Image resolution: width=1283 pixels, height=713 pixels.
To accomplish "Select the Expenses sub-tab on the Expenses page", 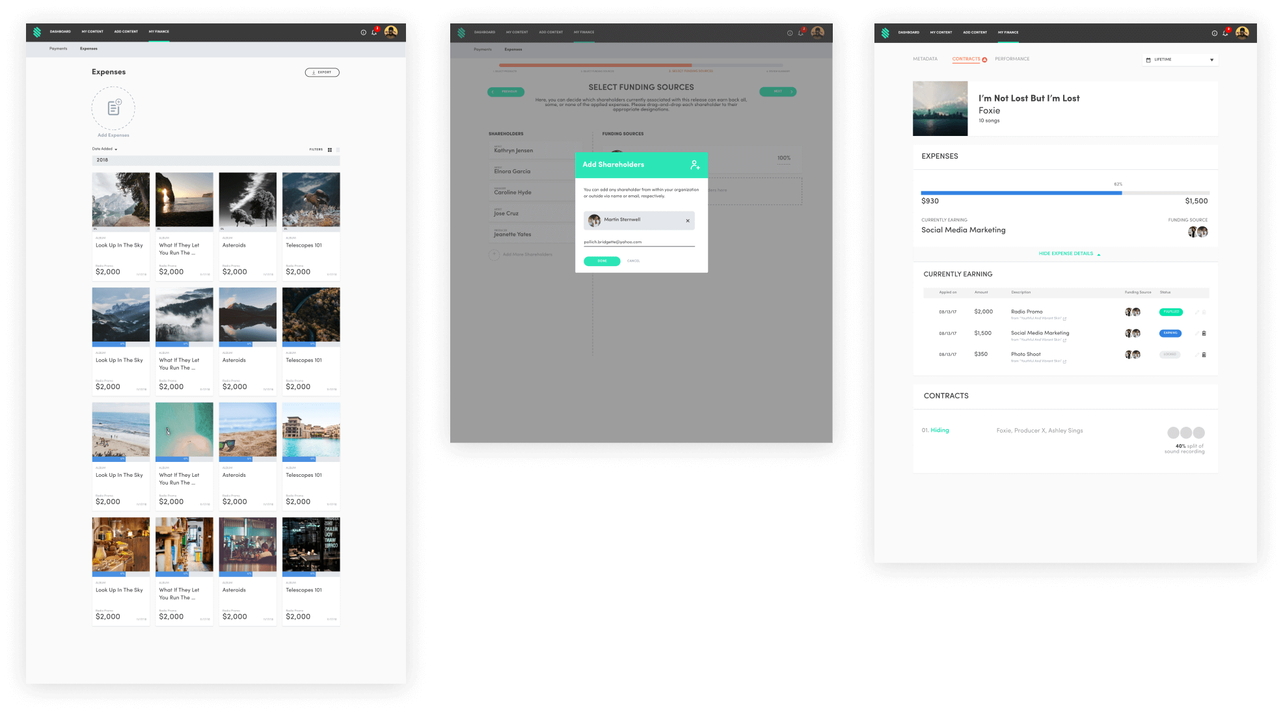I will [x=89, y=49].
